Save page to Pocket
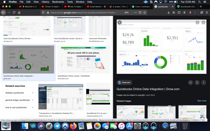This screenshot has width=210, height=131. (x=140, y=12)
